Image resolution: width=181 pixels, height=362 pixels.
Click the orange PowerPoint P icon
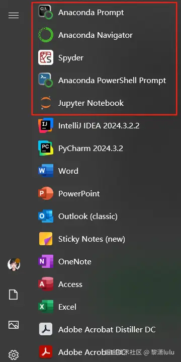(x=46, y=193)
